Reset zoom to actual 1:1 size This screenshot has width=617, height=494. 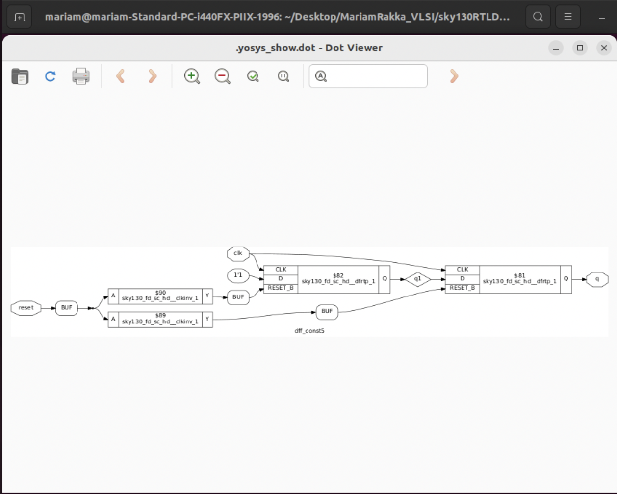click(x=283, y=76)
